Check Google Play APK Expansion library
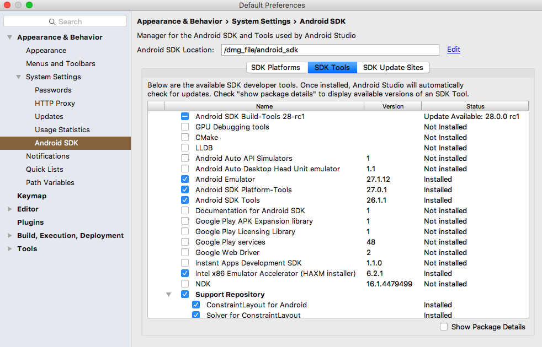542x347 pixels. [185, 221]
